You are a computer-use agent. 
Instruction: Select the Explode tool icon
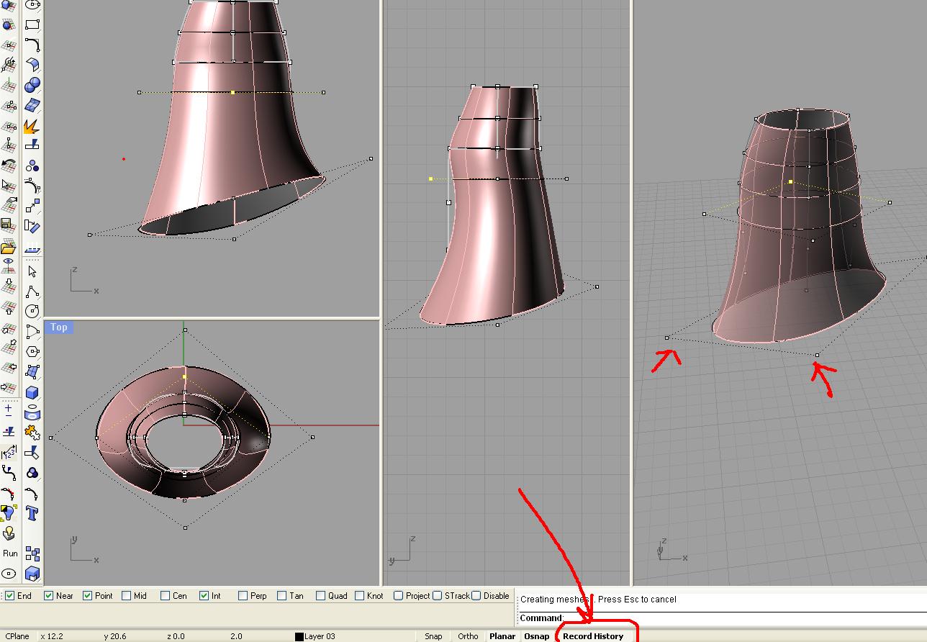32,126
